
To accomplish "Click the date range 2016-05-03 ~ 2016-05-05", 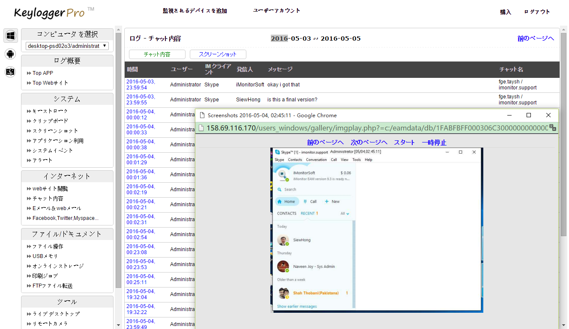I will [x=316, y=39].
